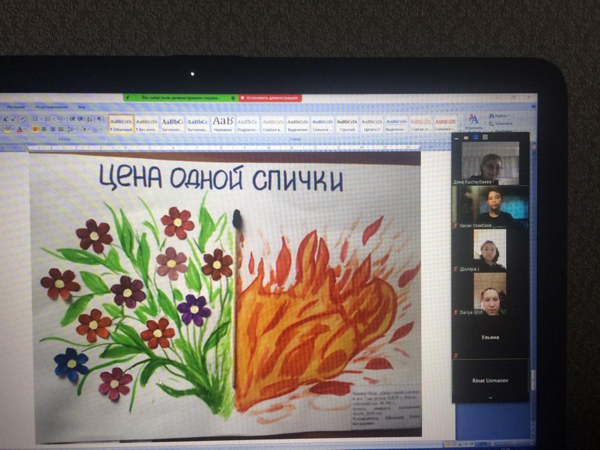Open the Рецензирование ribbon tab
Image resolution: width=600 pixels, height=450 pixels.
tap(52, 107)
